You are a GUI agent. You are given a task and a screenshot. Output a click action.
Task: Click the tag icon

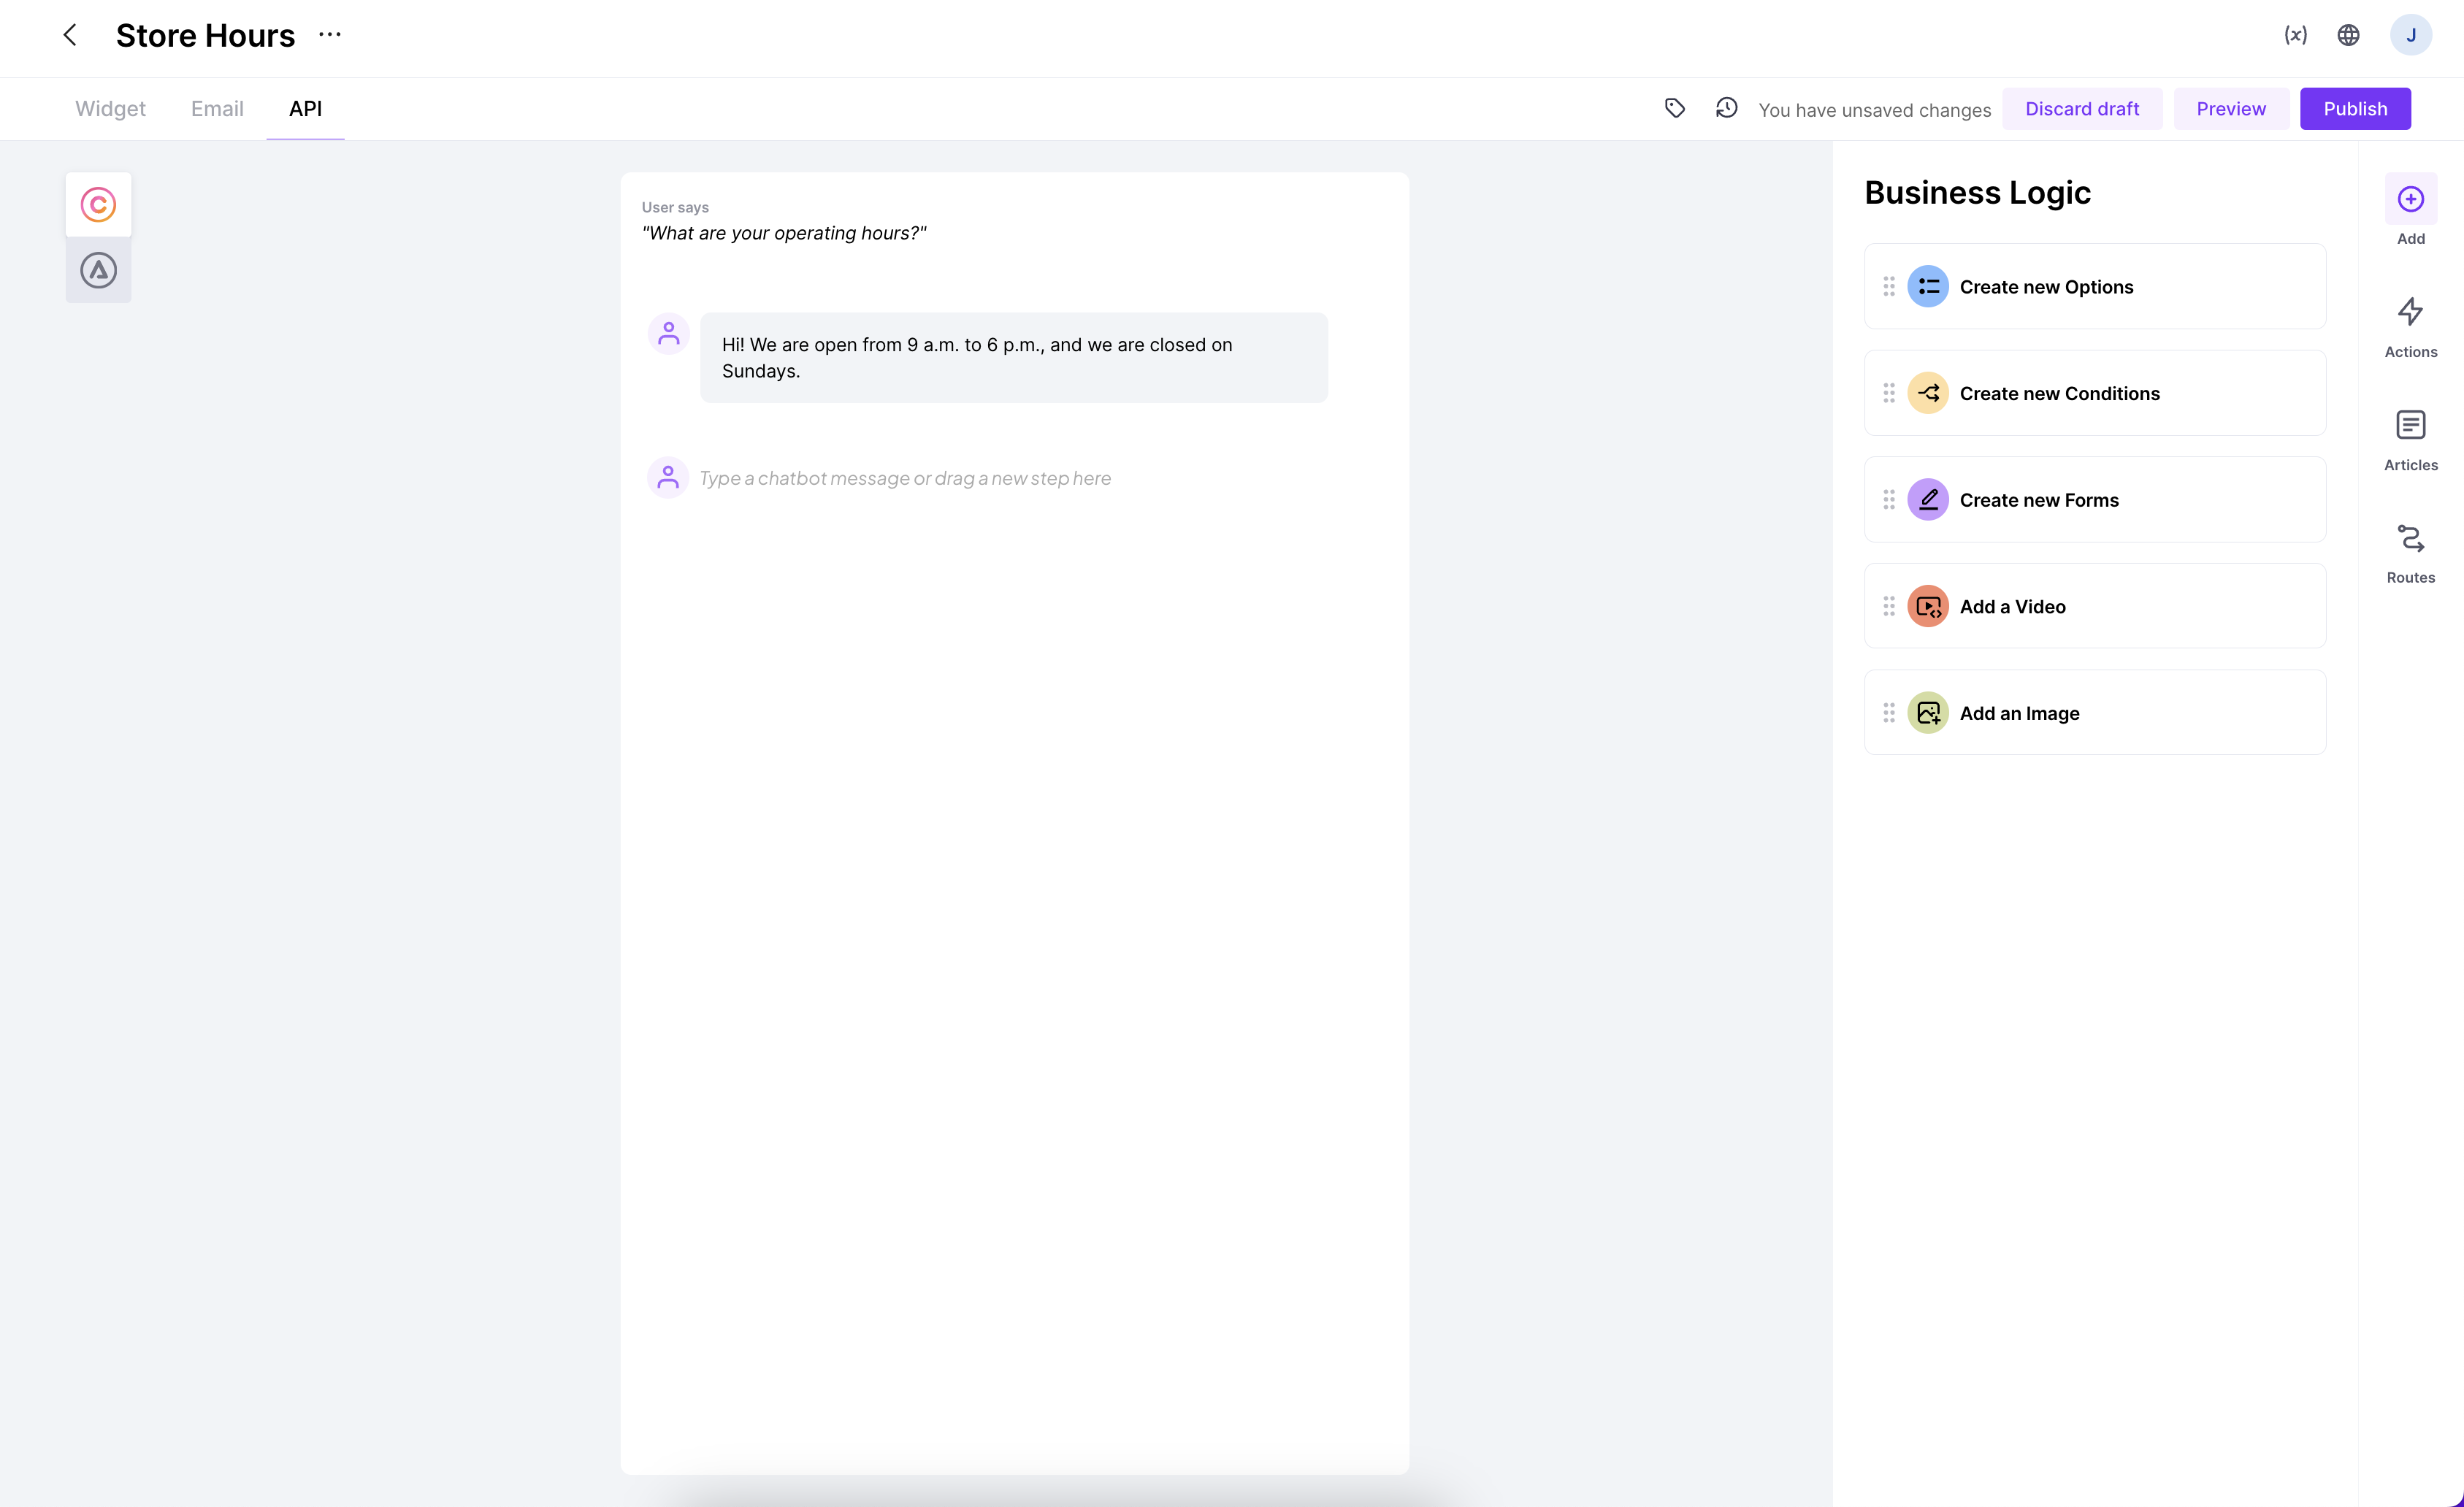point(1675,108)
